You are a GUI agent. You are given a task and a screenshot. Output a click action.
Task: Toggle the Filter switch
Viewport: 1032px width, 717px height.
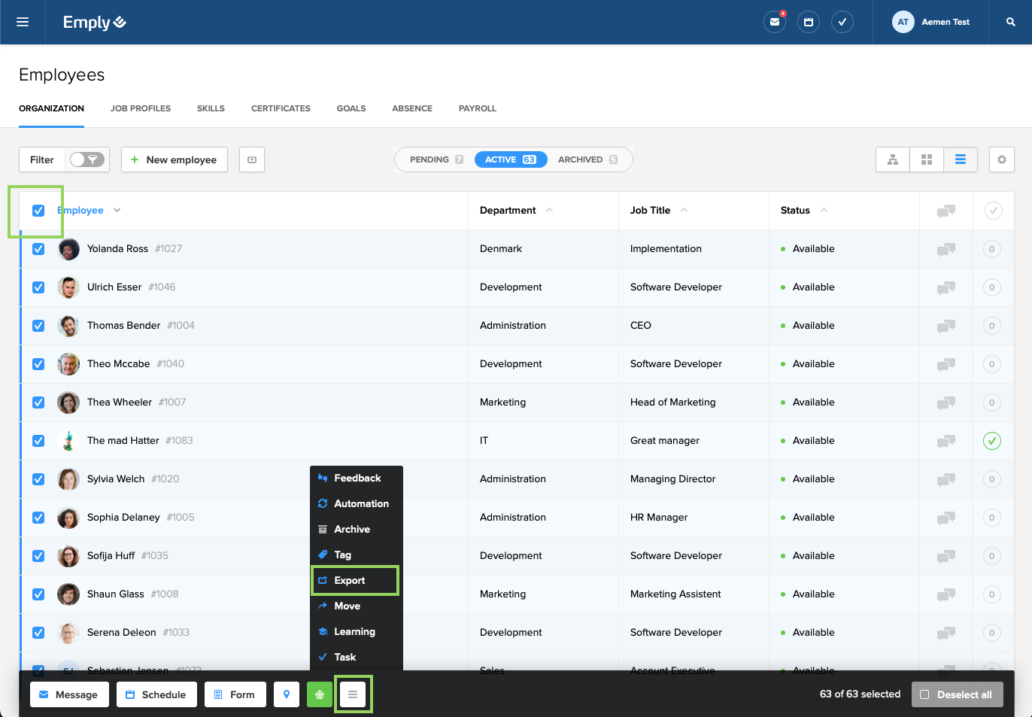[87, 160]
